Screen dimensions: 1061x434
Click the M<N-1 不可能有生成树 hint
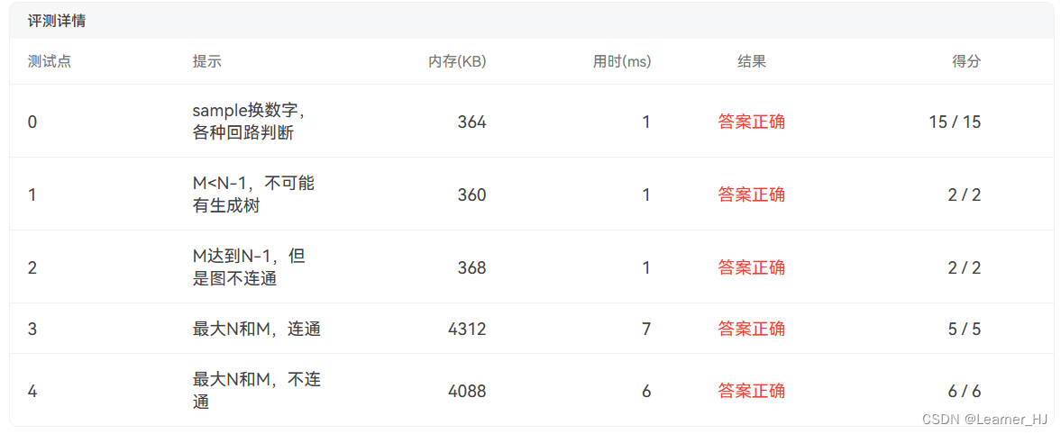(x=253, y=194)
